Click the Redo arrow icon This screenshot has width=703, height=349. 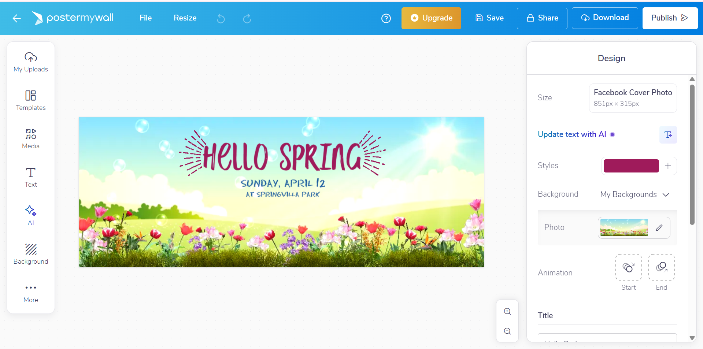point(247,18)
